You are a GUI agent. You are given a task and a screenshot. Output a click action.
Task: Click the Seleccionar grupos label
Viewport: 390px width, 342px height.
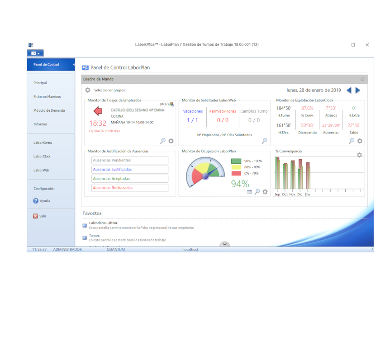coord(109,90)
